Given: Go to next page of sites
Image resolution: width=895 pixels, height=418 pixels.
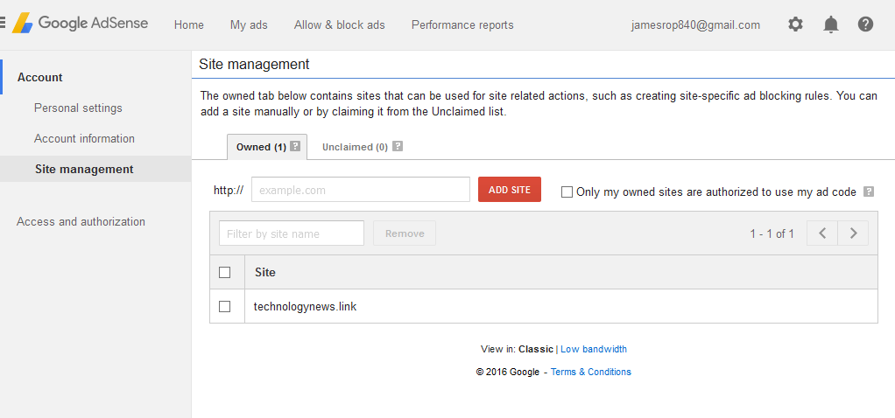Looking at the screenshot, I should coord(853,233).
